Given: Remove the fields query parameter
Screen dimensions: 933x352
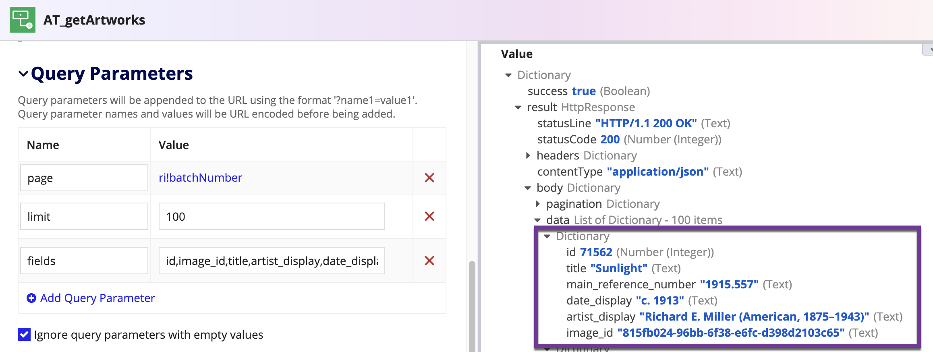Looking at the screenshot, I should coord(429,261).
